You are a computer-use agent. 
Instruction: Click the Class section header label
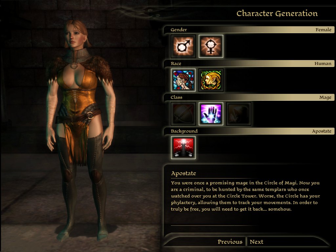coord(176,97)
